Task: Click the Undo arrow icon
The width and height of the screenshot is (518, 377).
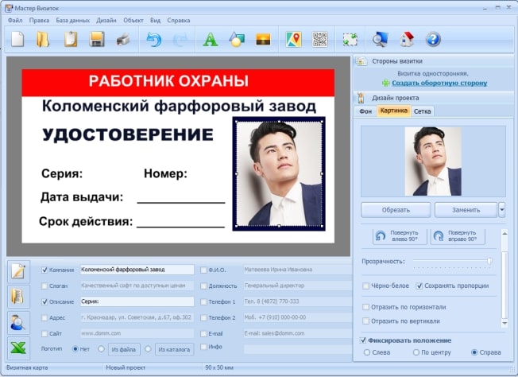Action: pos(154,38)
